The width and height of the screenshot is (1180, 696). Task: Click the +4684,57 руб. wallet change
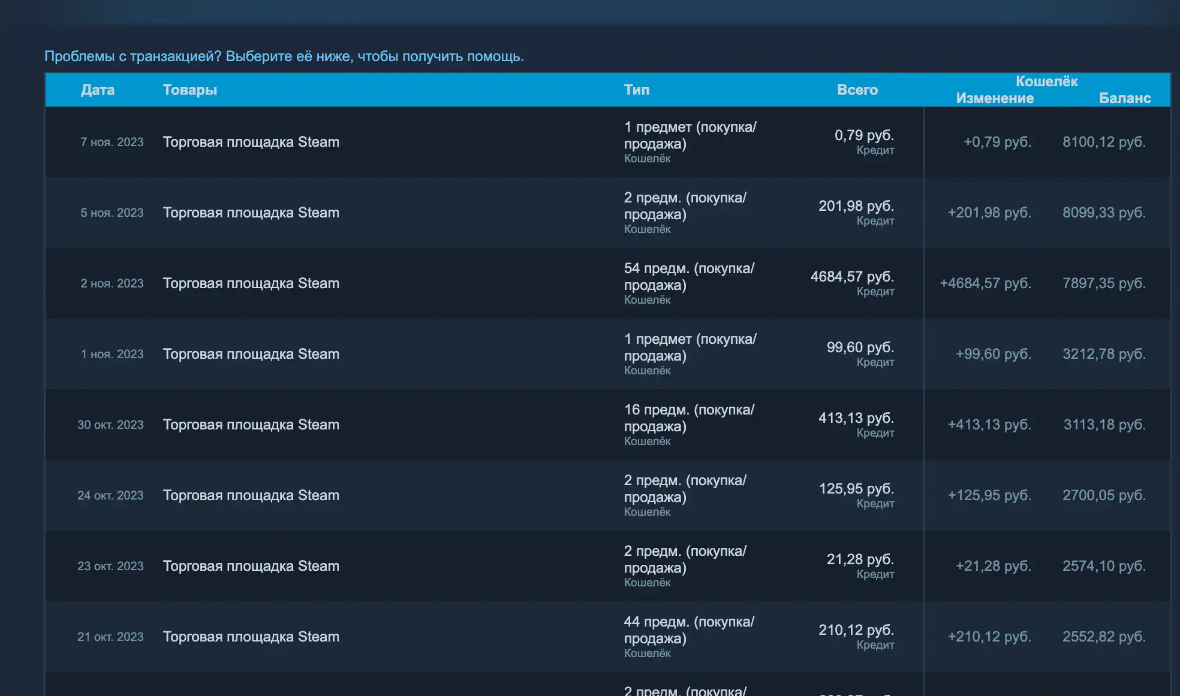point(986,283)
